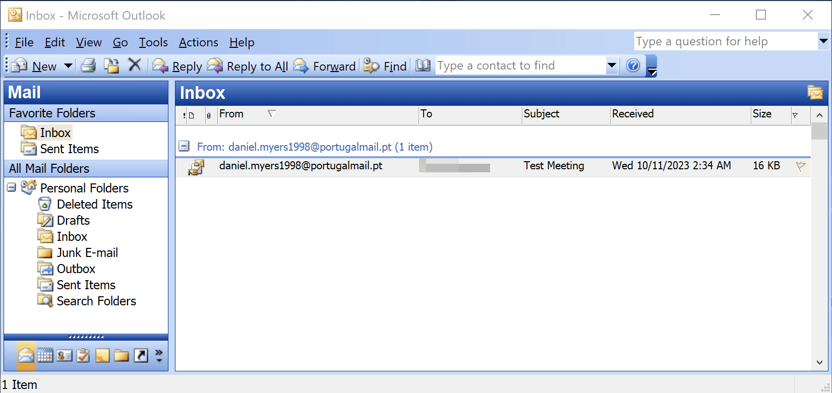The width and height of the screenshot is (832, 393).
Task: Open the Drafts folder
Action: (x=64, y=220)
